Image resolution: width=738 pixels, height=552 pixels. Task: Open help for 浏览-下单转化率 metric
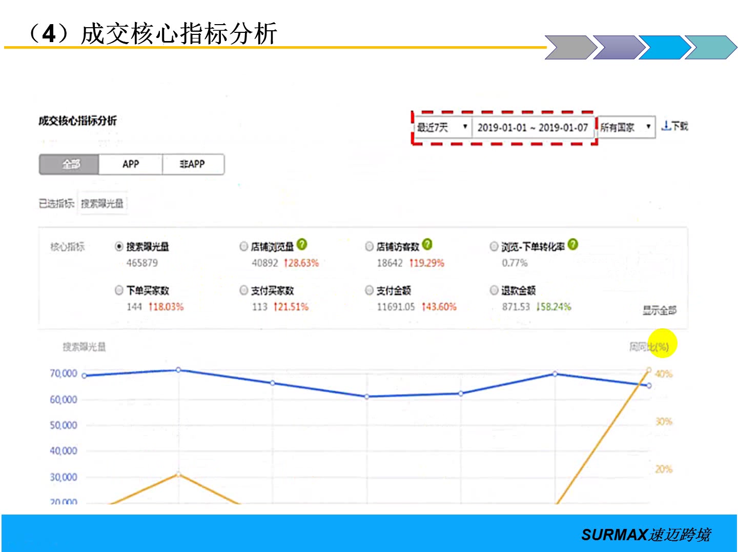574,244
